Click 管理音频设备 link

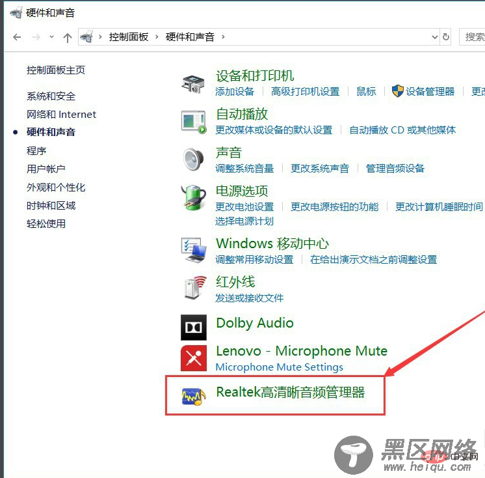point(395,168)
